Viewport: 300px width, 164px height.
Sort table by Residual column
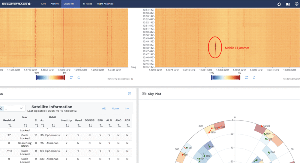coord(10,126)
